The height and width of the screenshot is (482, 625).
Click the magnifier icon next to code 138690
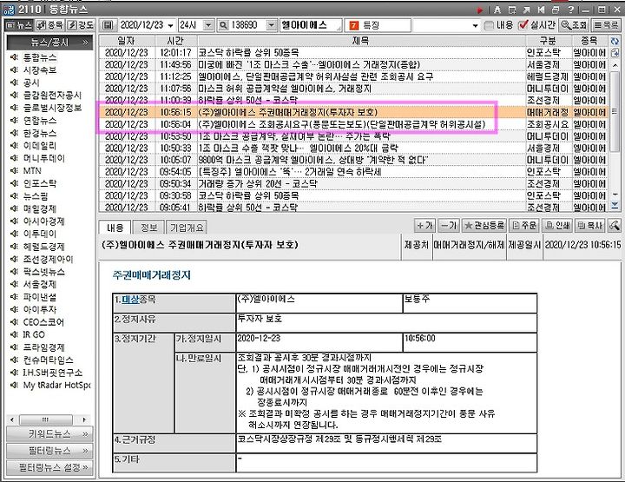(224, 25)
